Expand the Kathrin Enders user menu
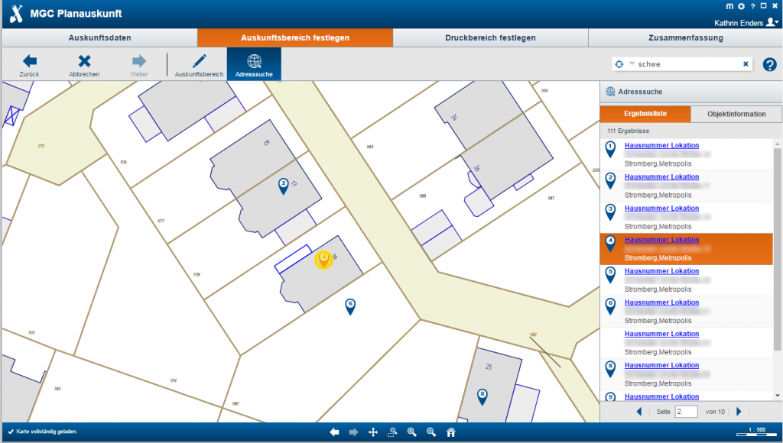 (x=773, y=23)
